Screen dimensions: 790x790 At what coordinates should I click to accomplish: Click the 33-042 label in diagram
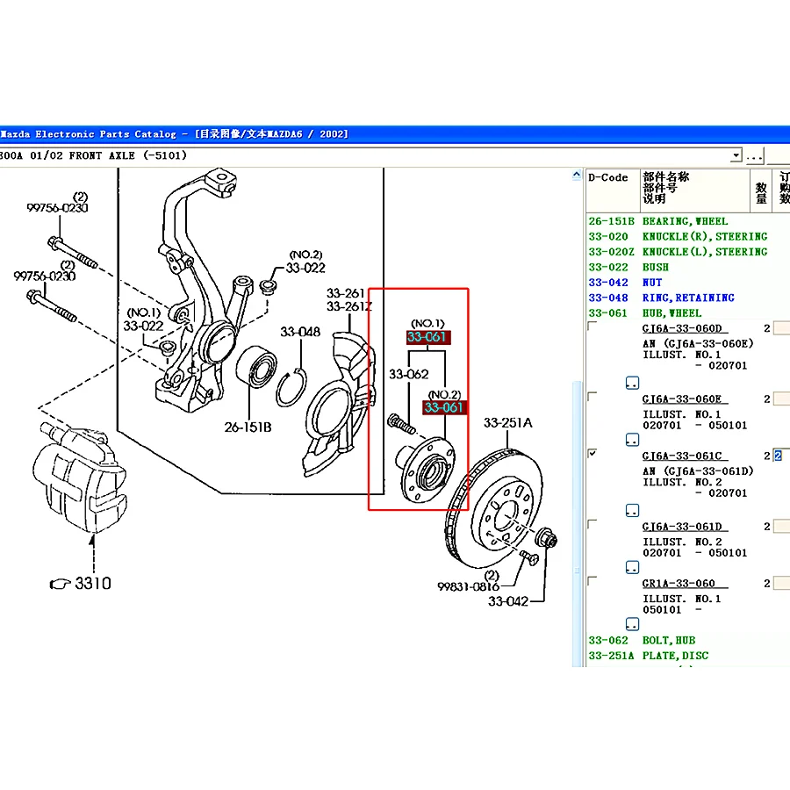(508, 601)
